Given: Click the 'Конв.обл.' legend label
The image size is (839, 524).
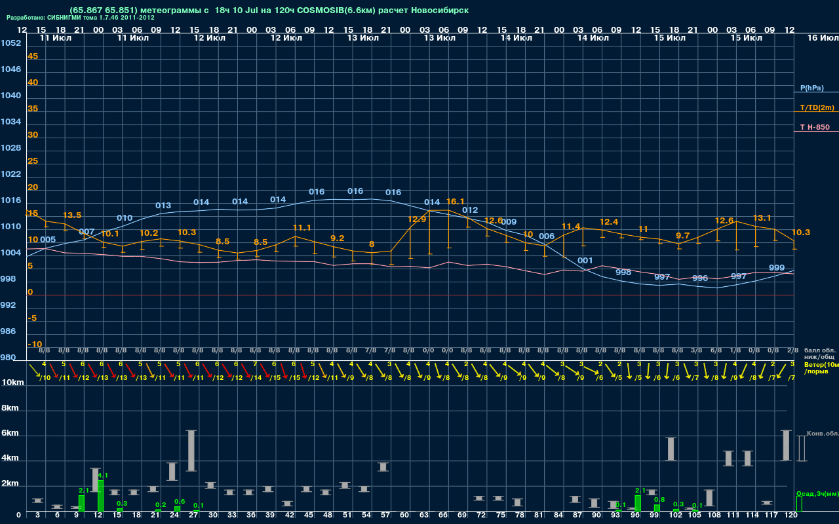Looking at the screenshot, I should [x=823, y=434].
